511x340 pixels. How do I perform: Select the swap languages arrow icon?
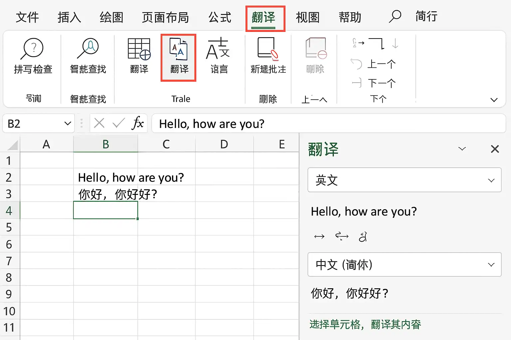point(341,236)
